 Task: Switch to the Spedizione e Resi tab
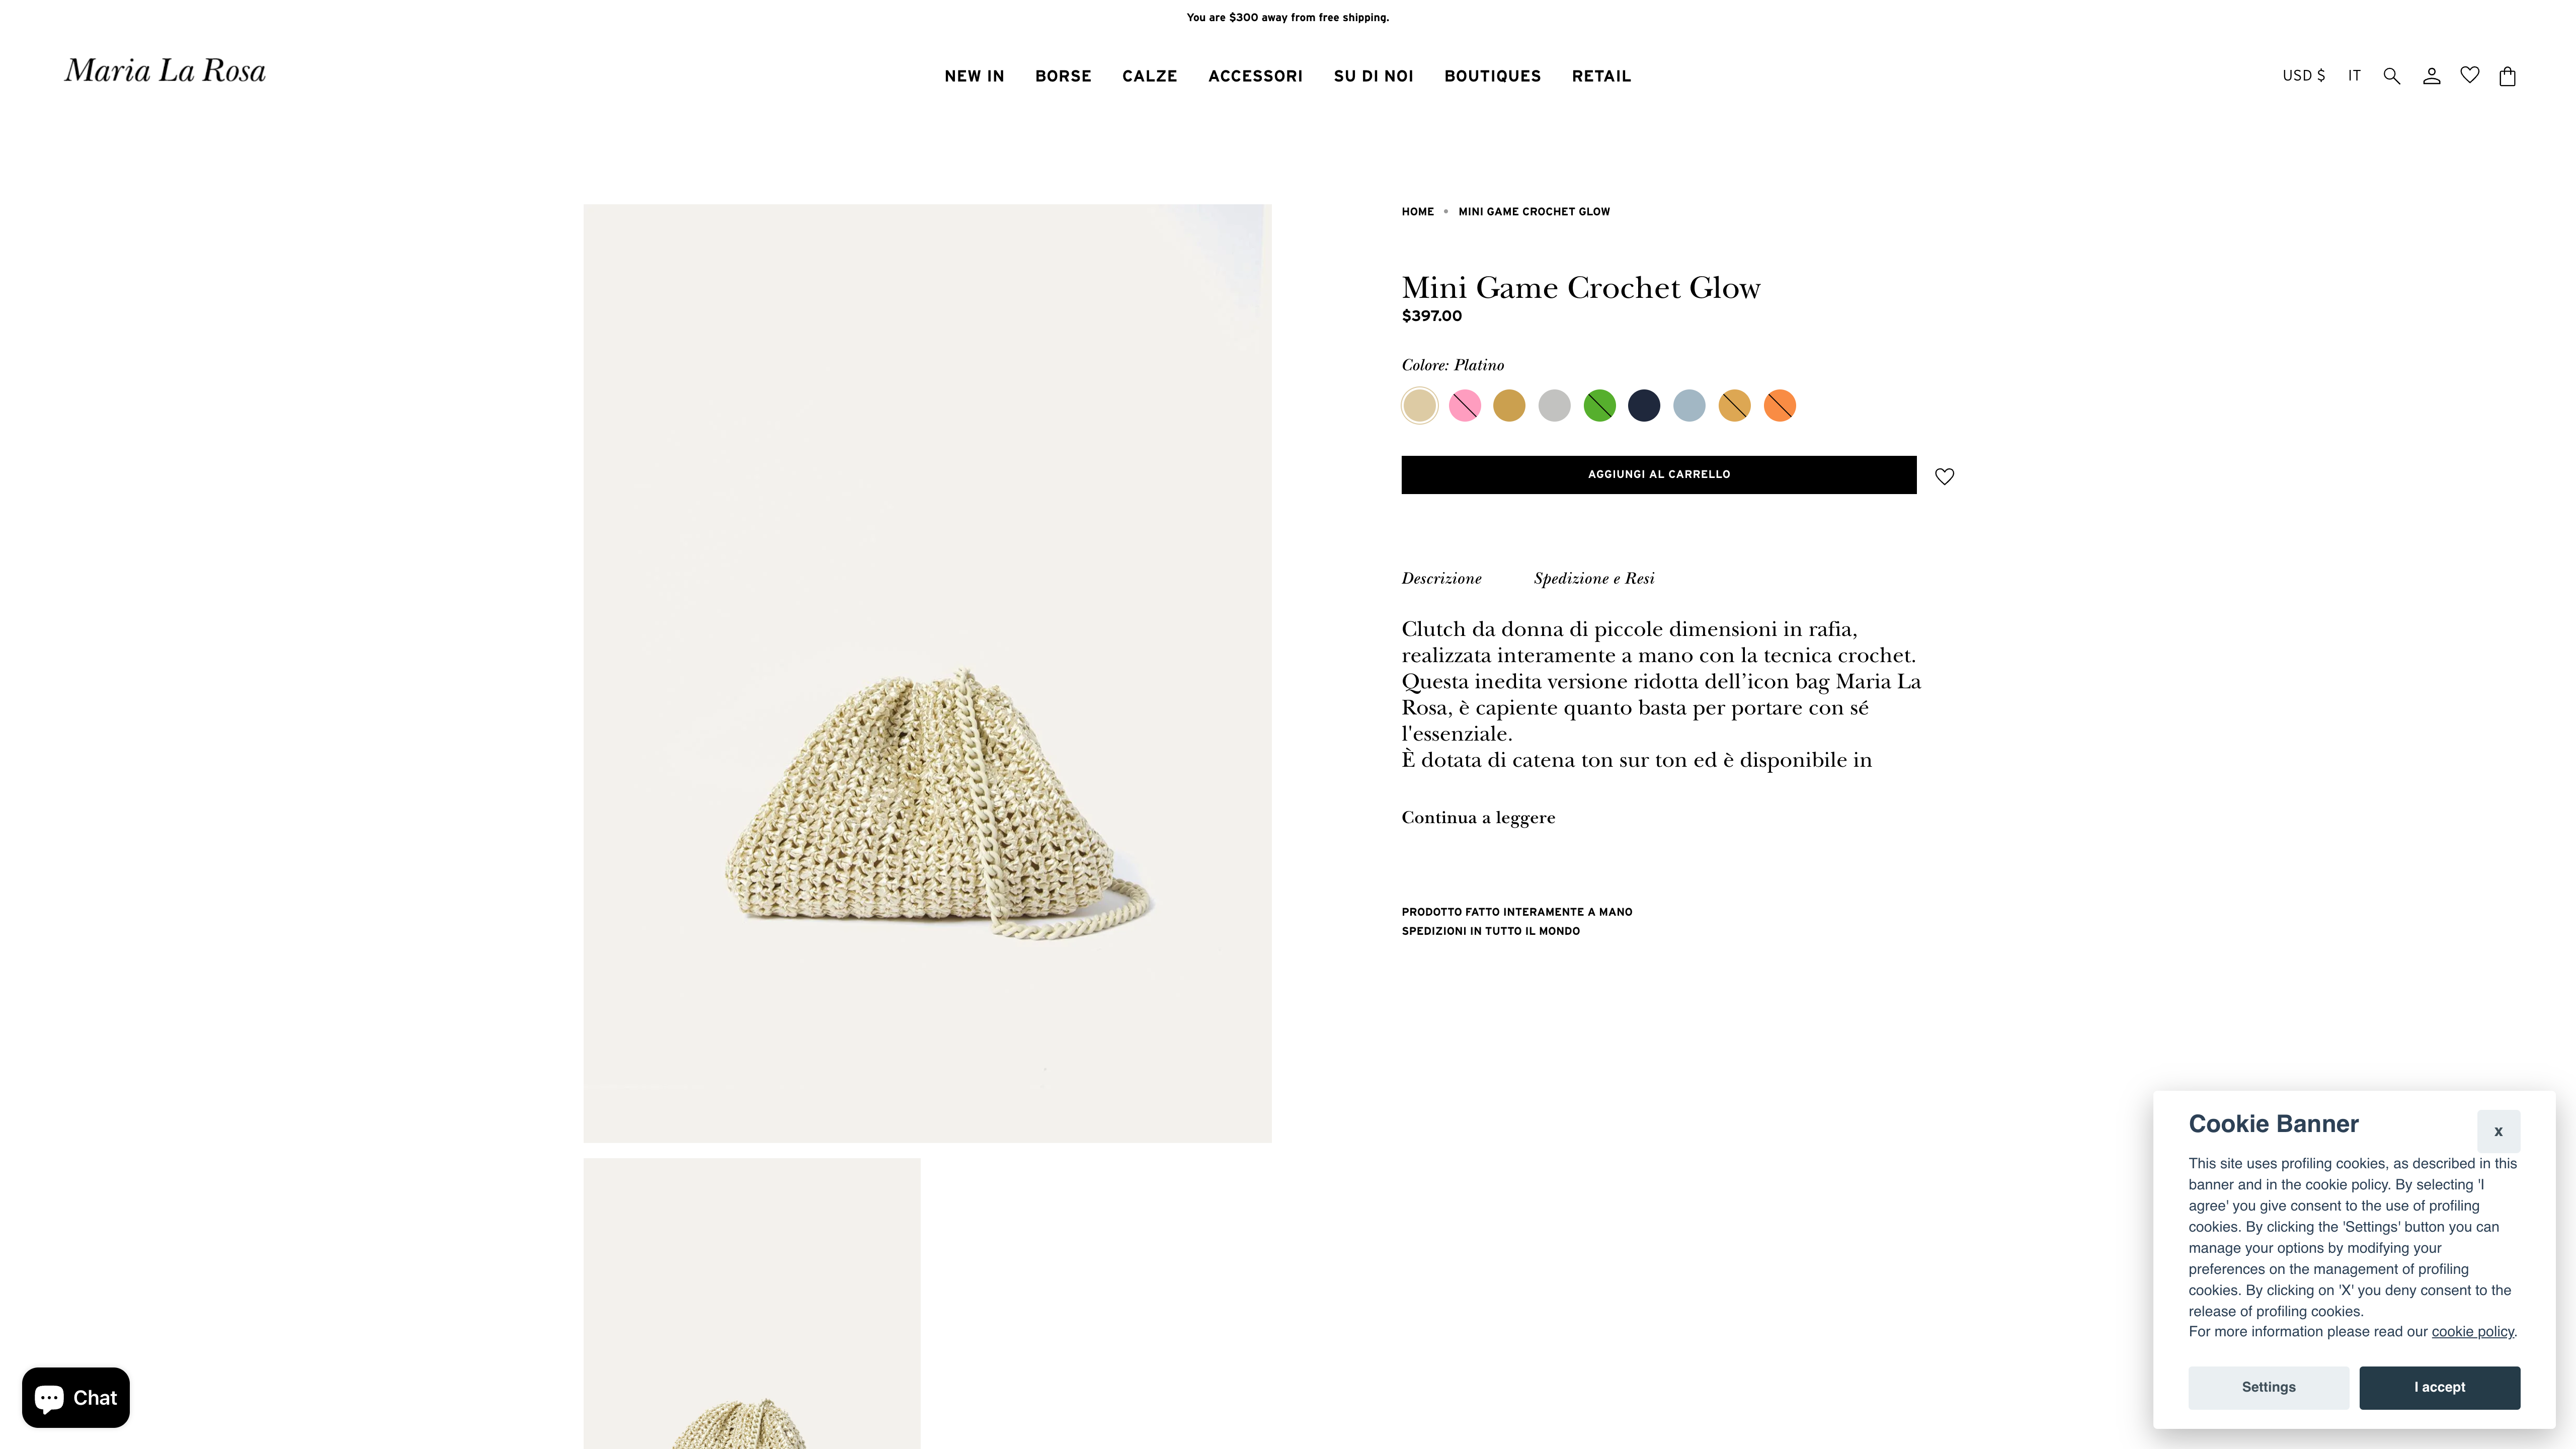pos(1594,578)
